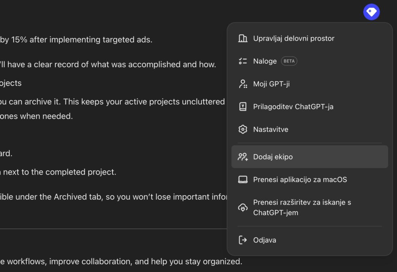The height and width of the screenshot is (272, 397).
Task: Click the BETA badge next to Naloge
Action: [289, 61]
